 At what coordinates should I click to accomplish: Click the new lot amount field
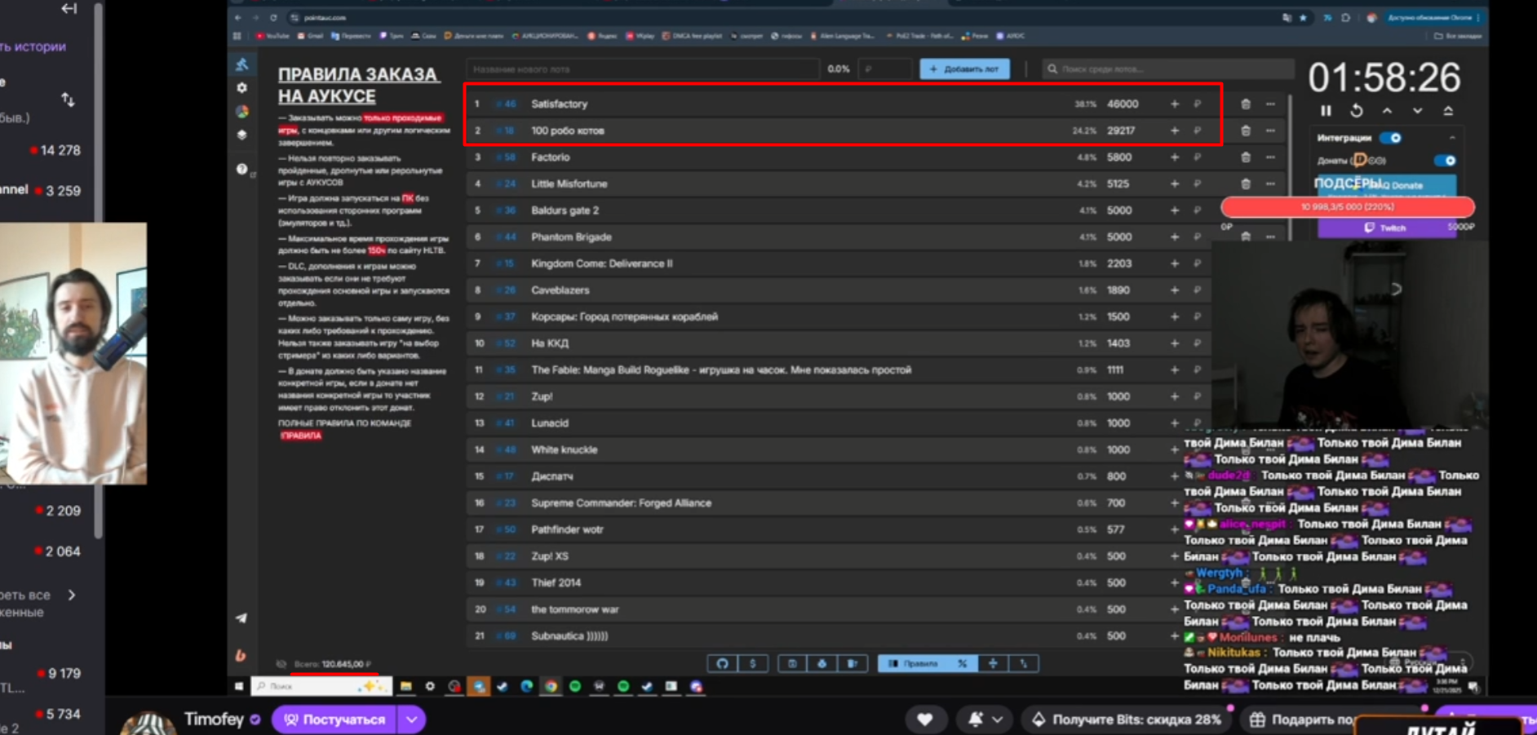pyautogui.click(x=885, y=69)
